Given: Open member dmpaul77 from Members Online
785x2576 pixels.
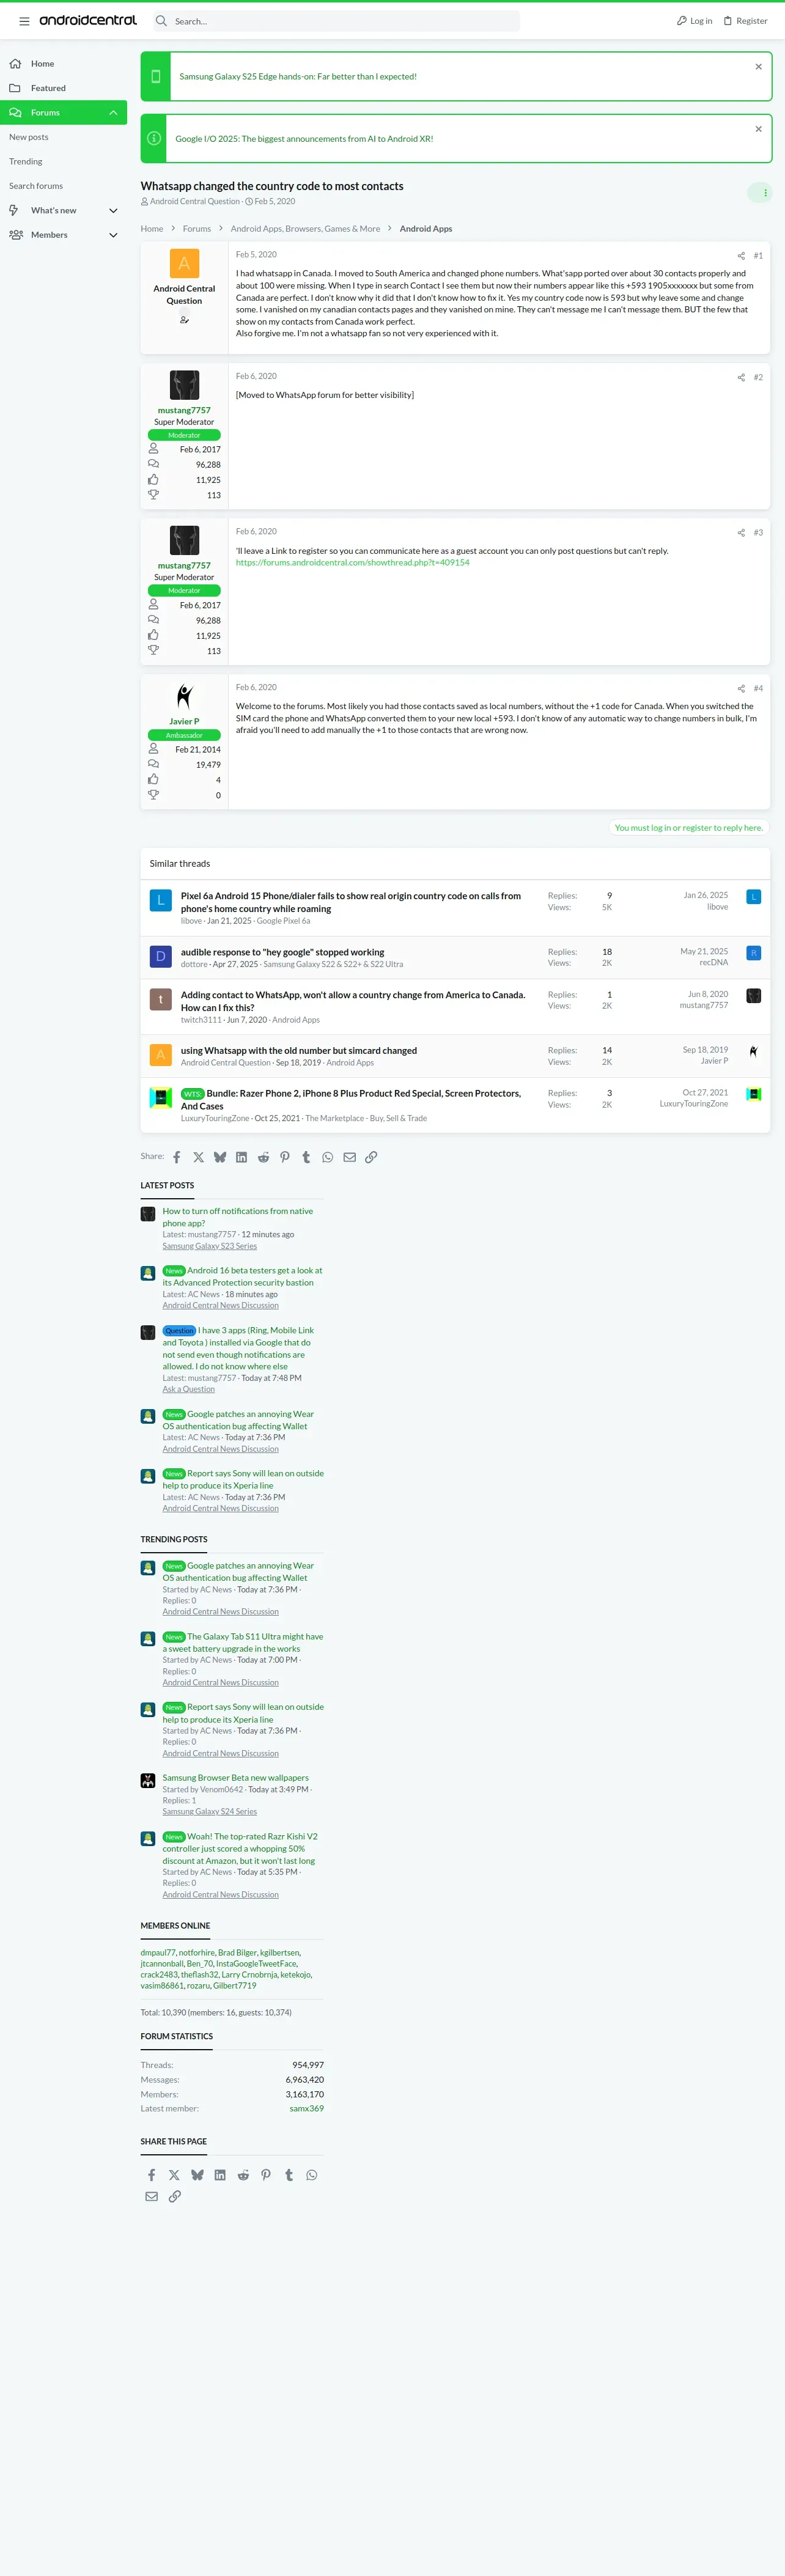Looking at the screenshot, I should (158, 1952).
